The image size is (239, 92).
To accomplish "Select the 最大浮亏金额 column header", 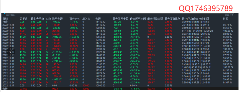I will pyautogui.click(x=121, y=19).
